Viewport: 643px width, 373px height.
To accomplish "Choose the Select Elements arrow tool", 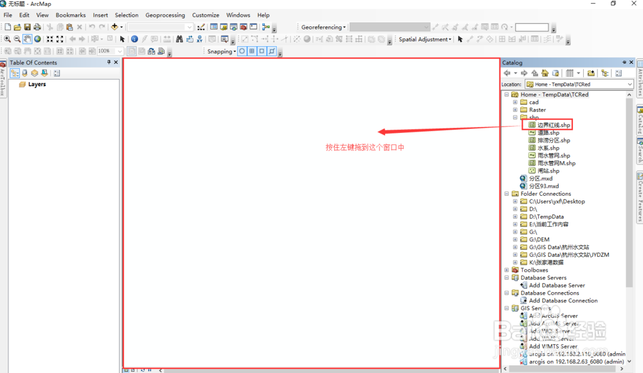I will pos(122,39).
